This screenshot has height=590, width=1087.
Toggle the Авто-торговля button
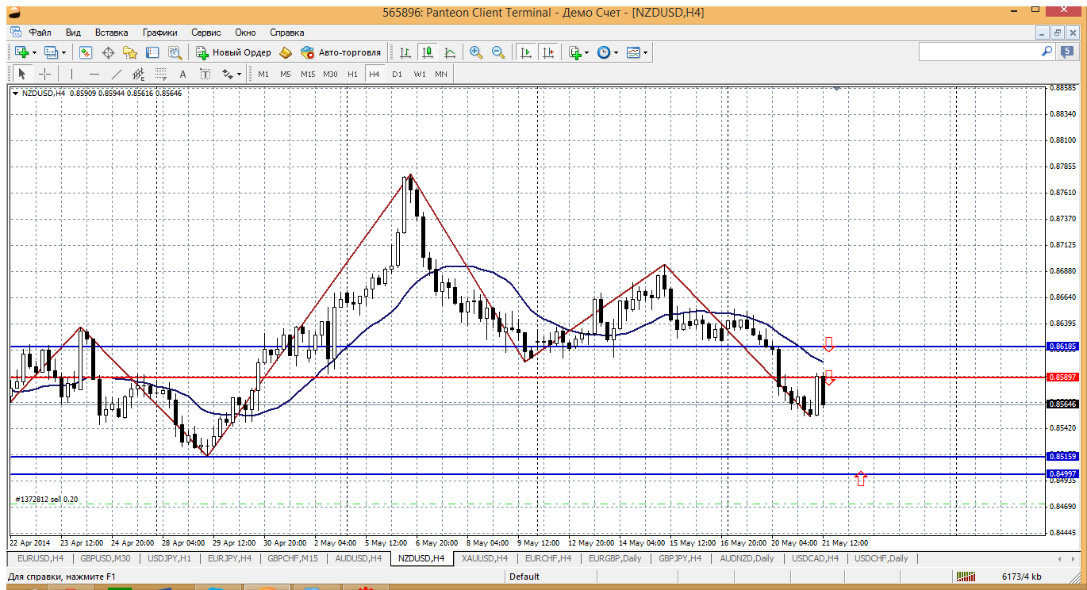[341, 52]
